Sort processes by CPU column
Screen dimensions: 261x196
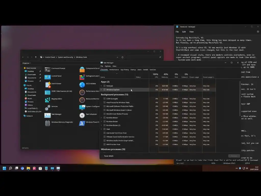coord(154,76)
